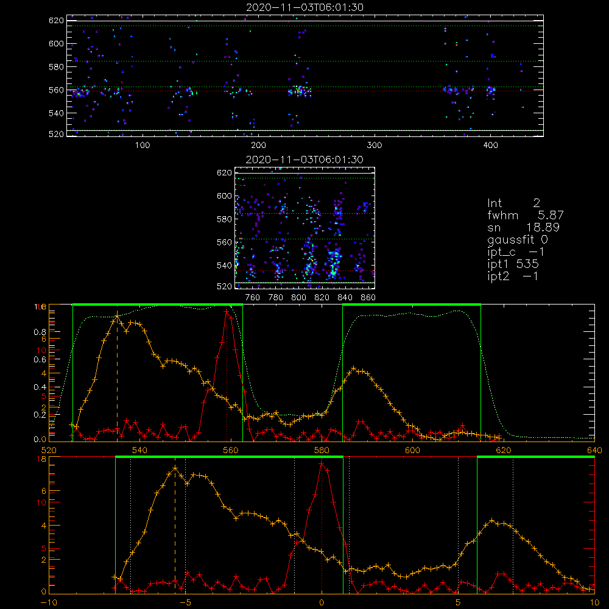Click the 'ipt2 -1' entry

point(513,276)
